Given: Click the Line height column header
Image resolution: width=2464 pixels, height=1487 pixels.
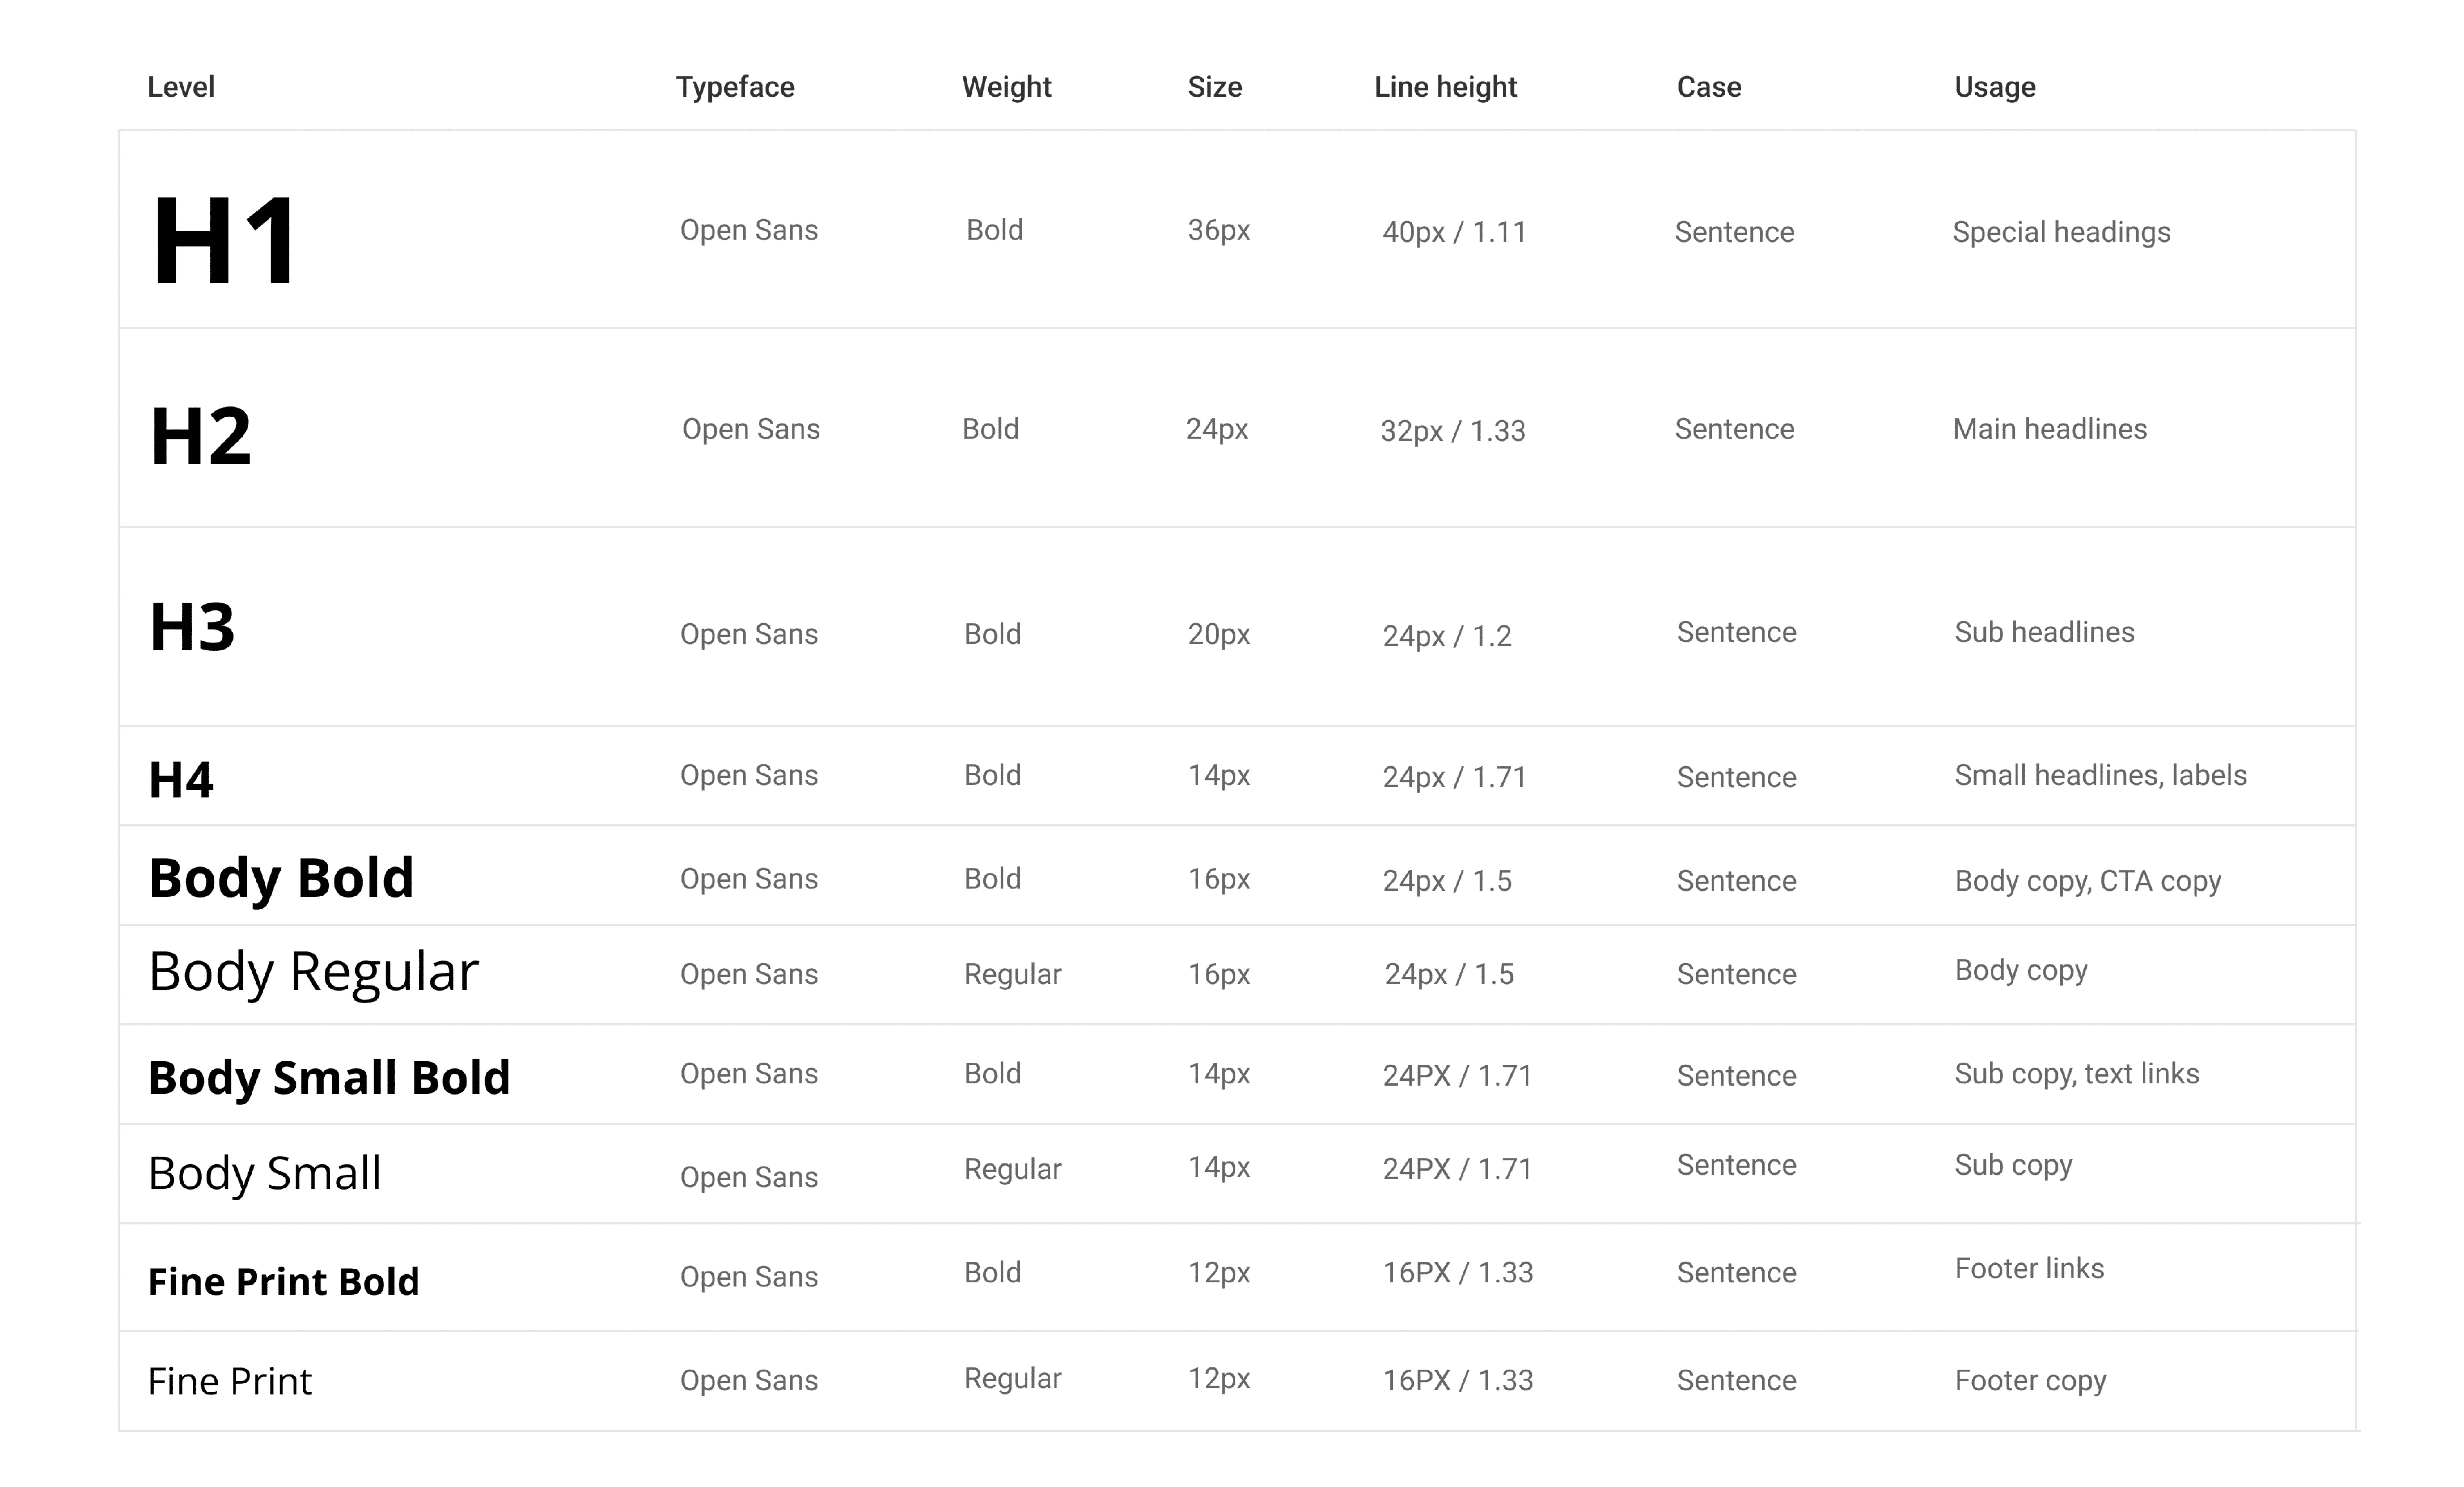Looking at the screenshot, I should (1445, 87).
